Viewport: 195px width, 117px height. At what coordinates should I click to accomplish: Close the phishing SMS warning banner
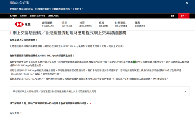point(187,3)
